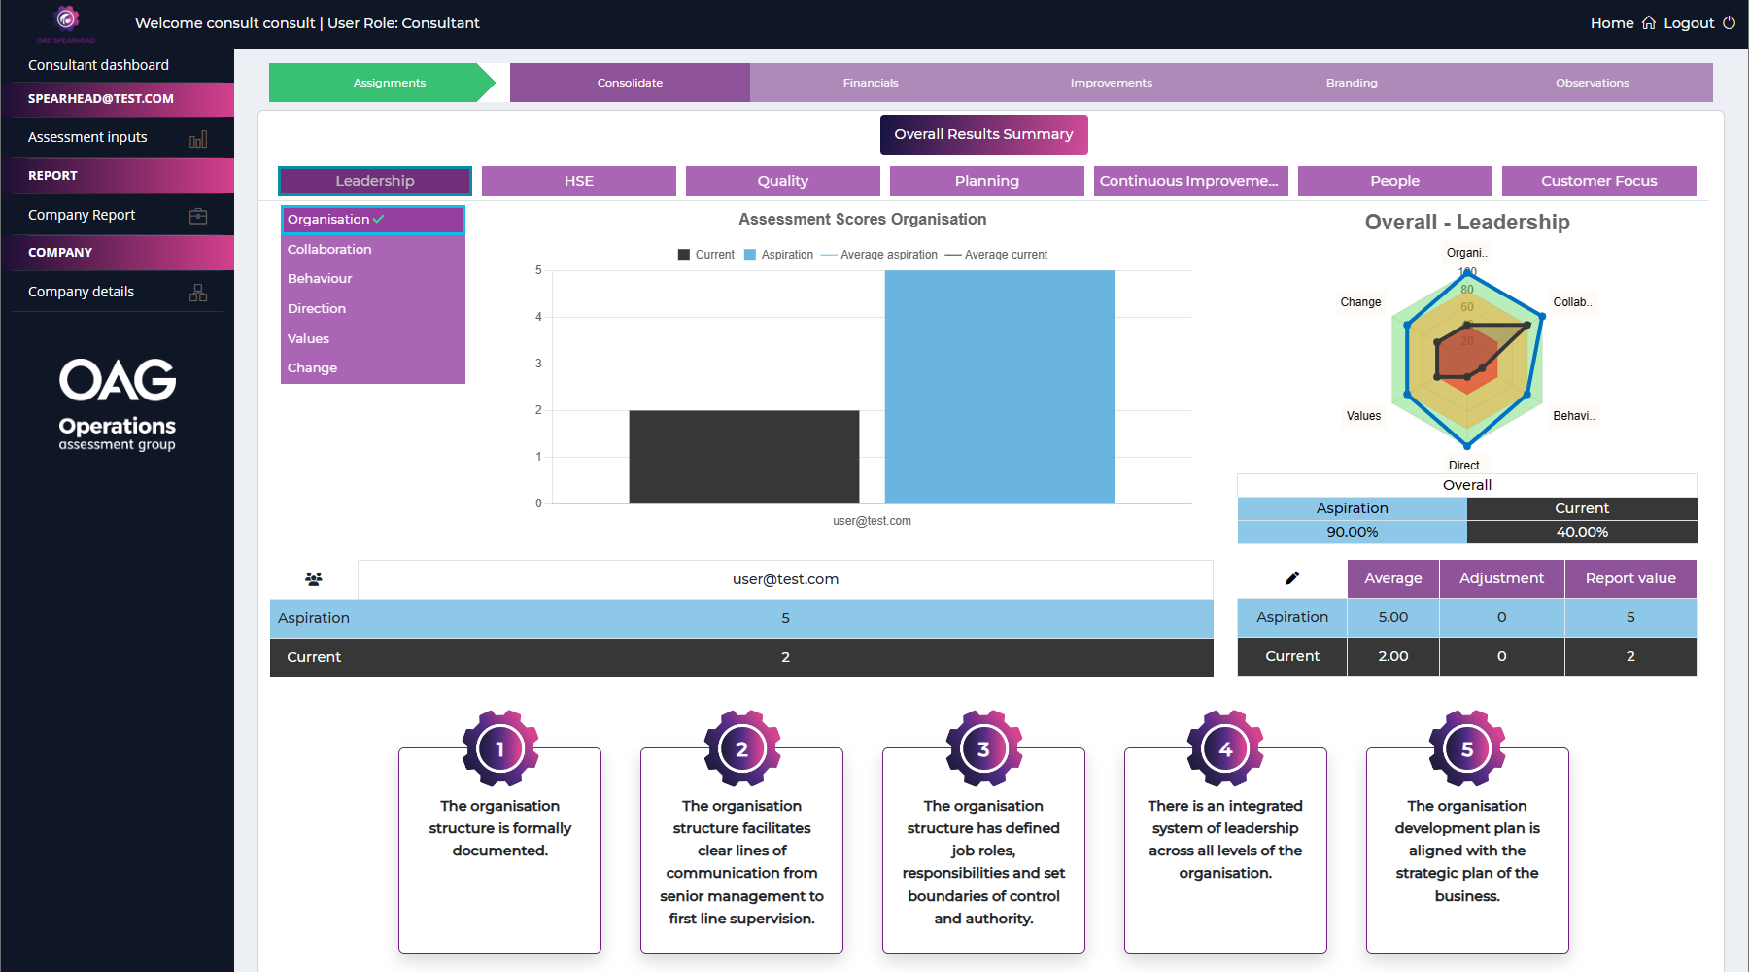Viewport: 1749px width, 972px height.
Task: Open the Financials step
Action: point(871,83)
